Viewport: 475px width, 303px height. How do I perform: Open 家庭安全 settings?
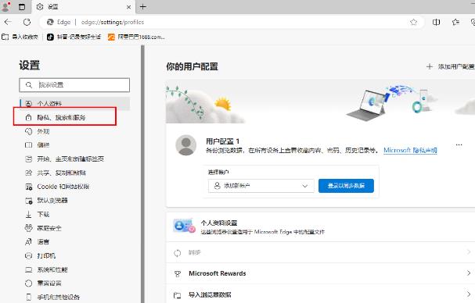click(x=43, y=228)
